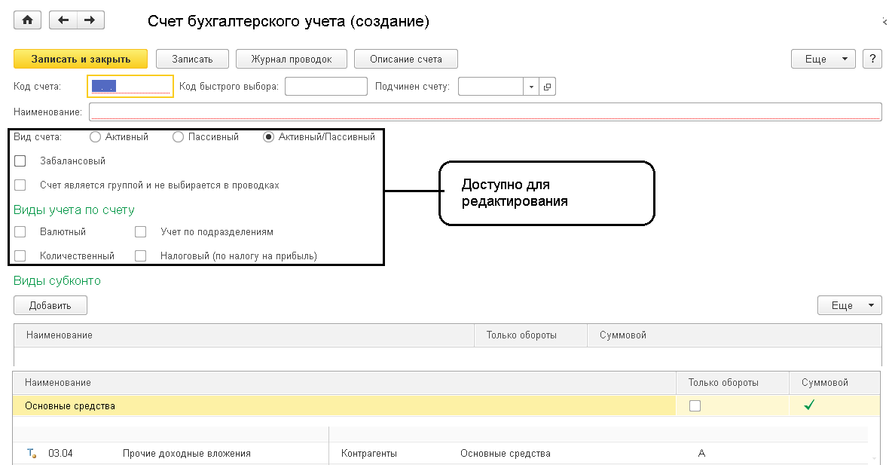Screen dimensions: 889x465
Task: Click Прочие доходные вложения account name
Action: (x=187, y=453)
